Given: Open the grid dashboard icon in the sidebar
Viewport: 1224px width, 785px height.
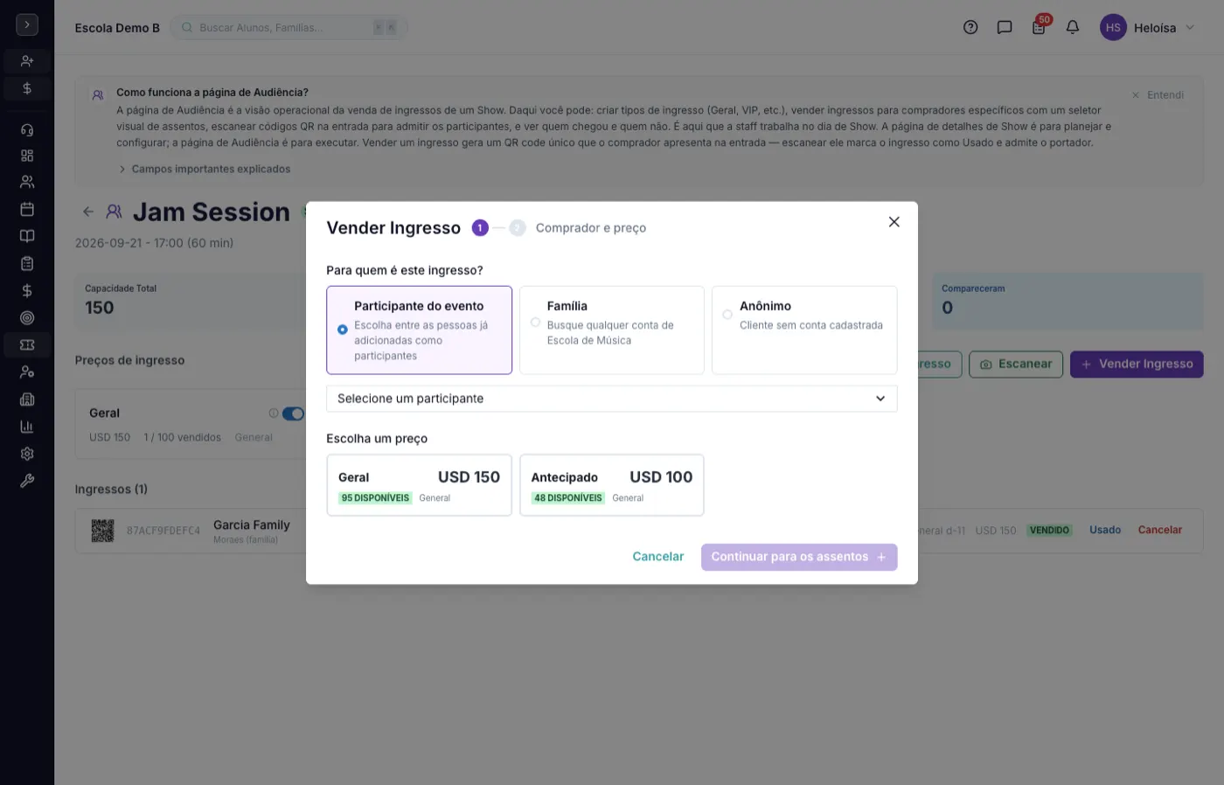Looking at the screenshot, I should point(27,156).
